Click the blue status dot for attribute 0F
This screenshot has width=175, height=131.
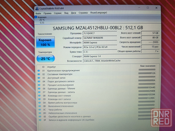(40, 120)
